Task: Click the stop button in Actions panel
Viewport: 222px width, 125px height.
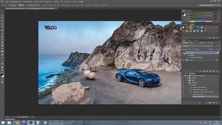Action: 200,103
